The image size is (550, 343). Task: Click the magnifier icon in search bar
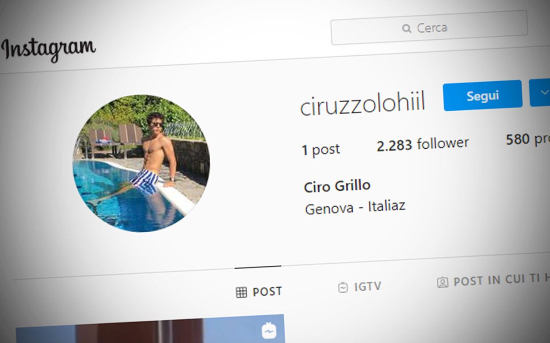406,29
